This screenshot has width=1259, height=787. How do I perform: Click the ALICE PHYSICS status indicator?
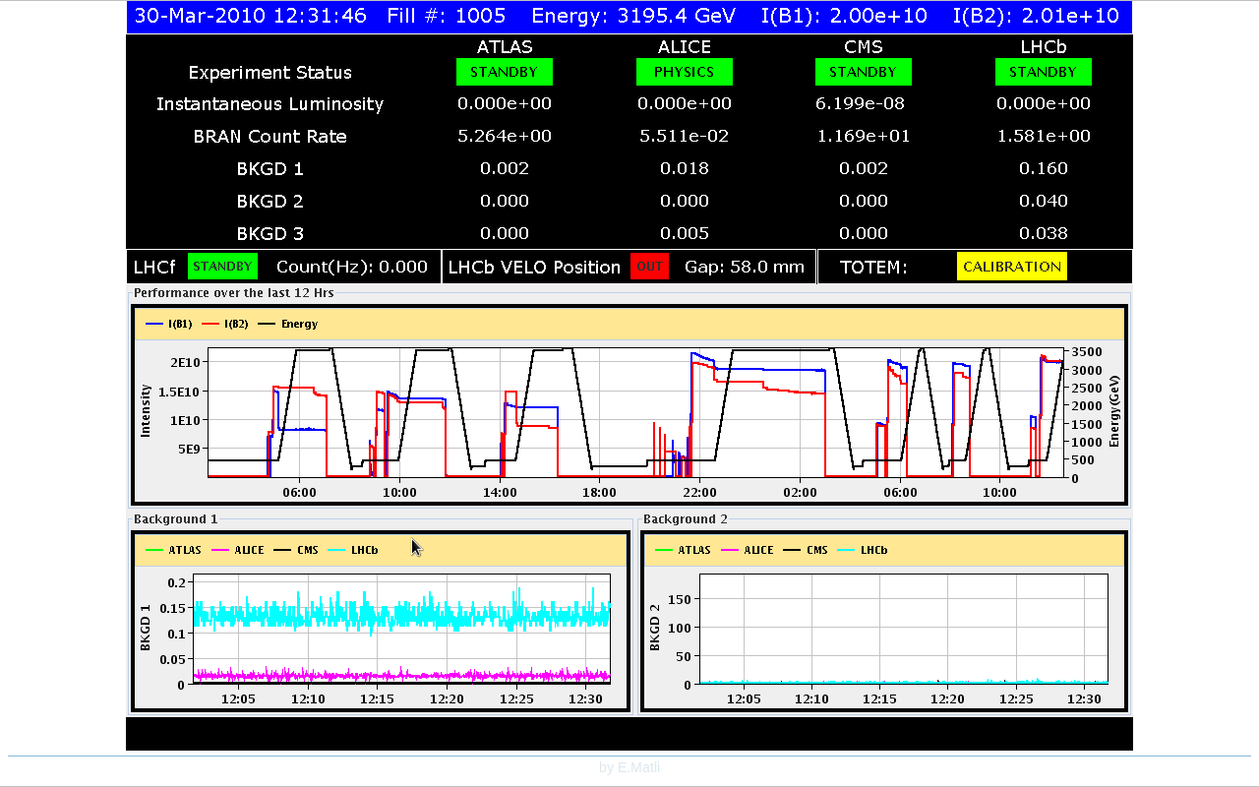point(684,72)
